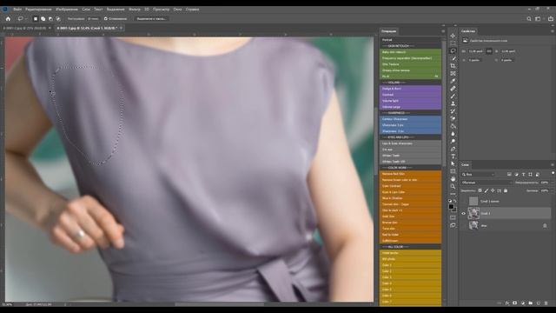Select the Dodge tool

pyautogui.click(x=453, y=141)
